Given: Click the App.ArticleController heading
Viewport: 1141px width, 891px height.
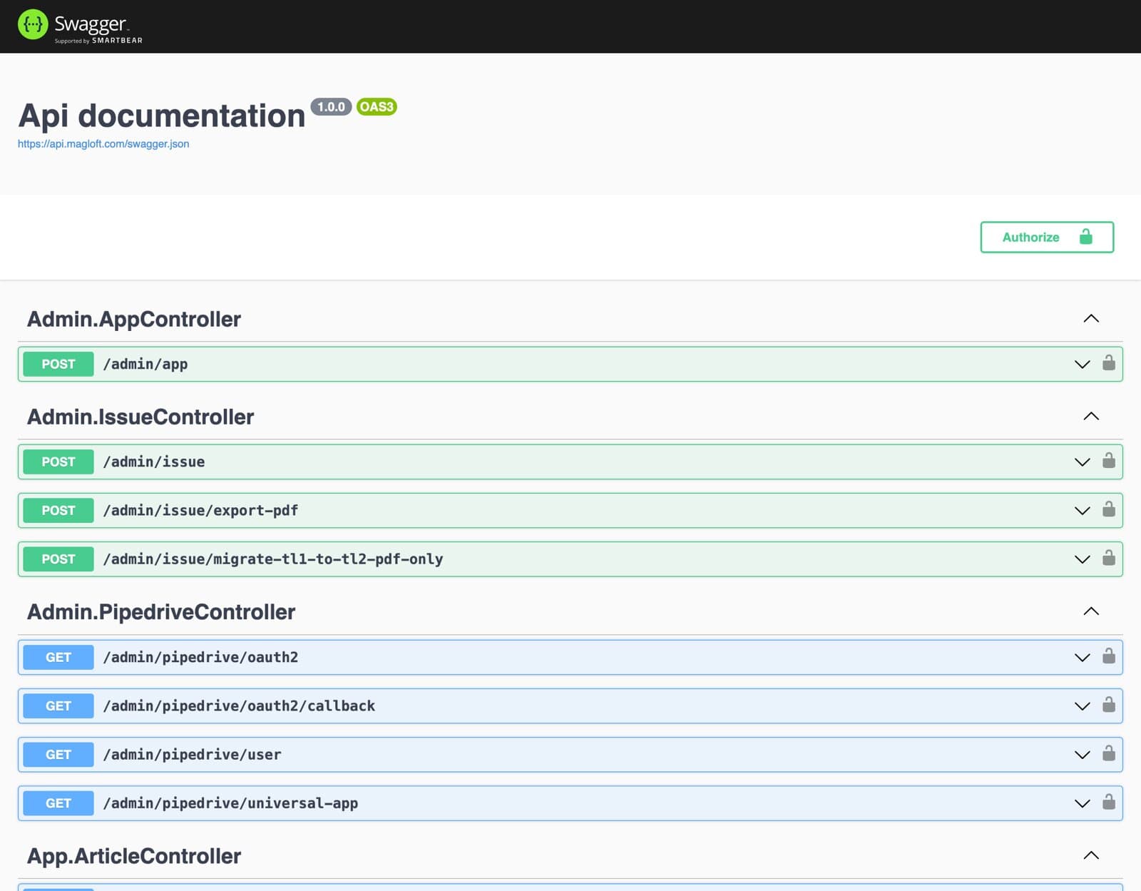Looking at the screenshot, I should 134,855.
